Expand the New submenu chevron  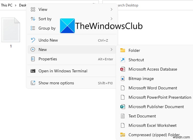pos(111,49)
